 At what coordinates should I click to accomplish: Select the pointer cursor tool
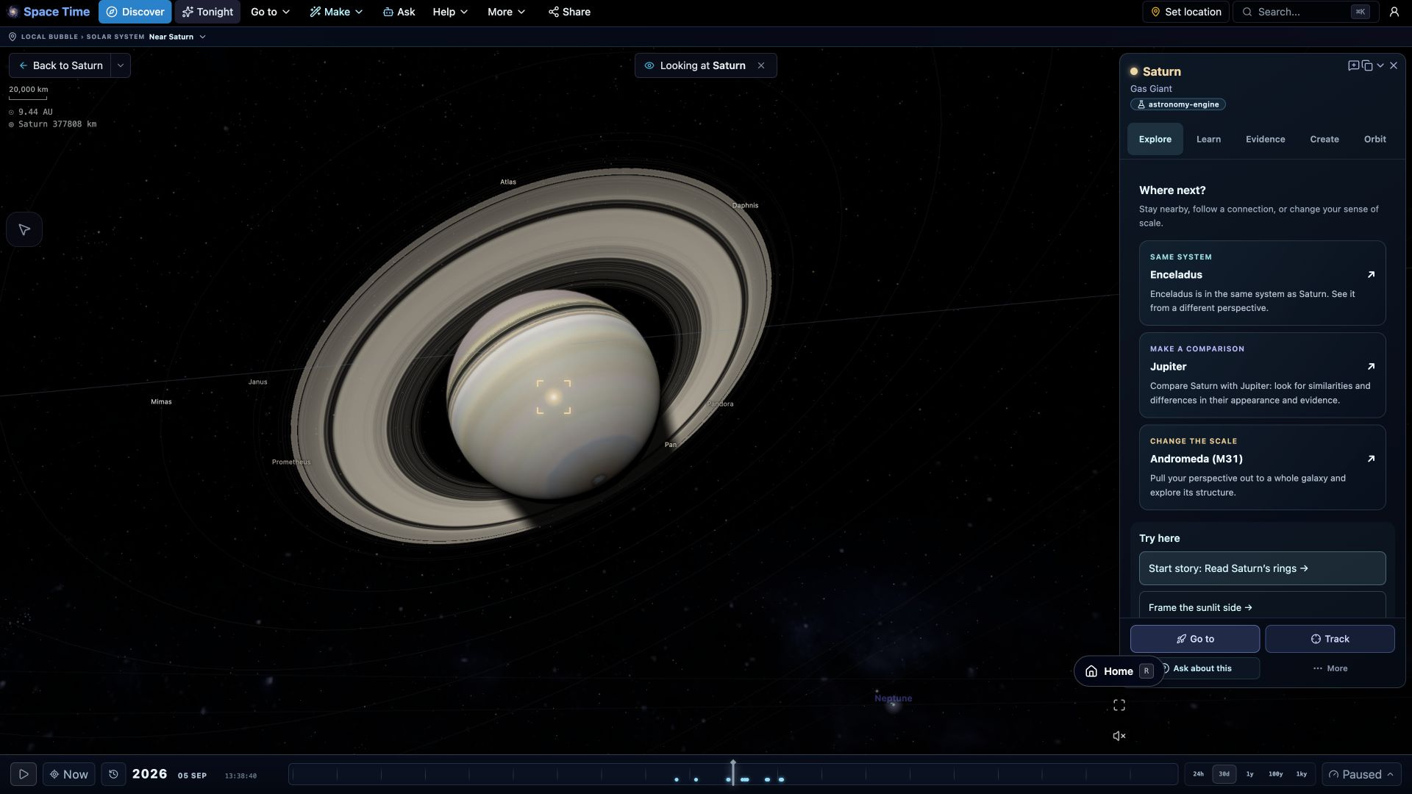click(x=24, y=229)
